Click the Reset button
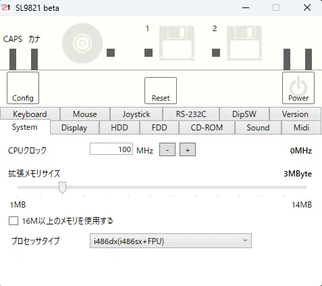 (161, 91)
